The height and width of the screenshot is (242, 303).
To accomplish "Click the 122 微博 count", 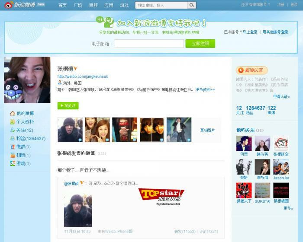I will click(271, 110).
